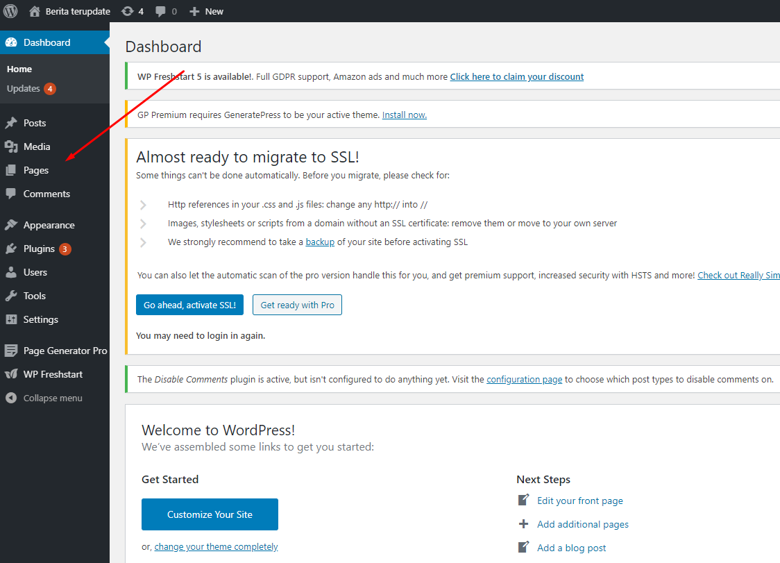Click Go ahead, activate SSL! button
The width and height of the screenshot is (780, 563).
(x=189, y=305)
